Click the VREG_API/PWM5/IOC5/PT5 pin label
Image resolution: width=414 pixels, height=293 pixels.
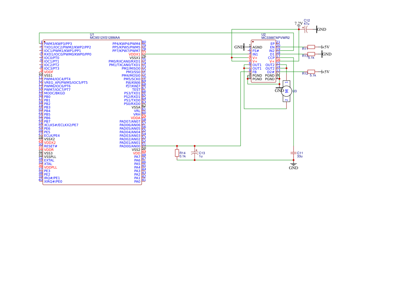click(66, 83)
